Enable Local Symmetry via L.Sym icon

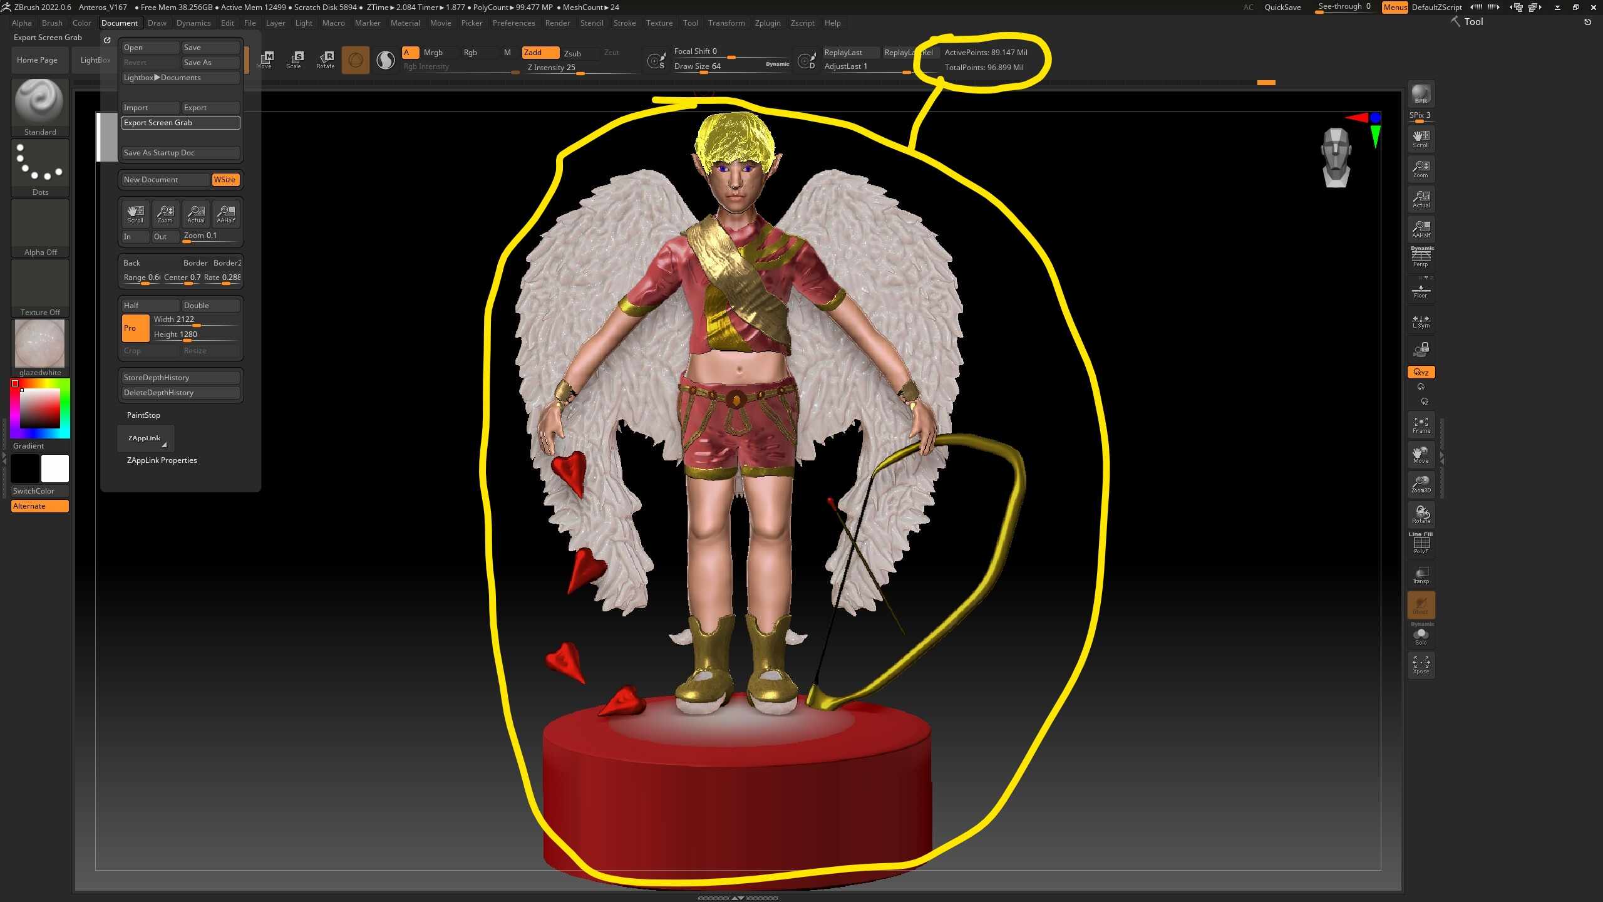(1421, 321)
